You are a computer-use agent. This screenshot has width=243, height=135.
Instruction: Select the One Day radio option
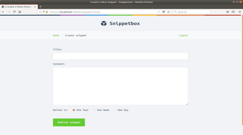115,110
